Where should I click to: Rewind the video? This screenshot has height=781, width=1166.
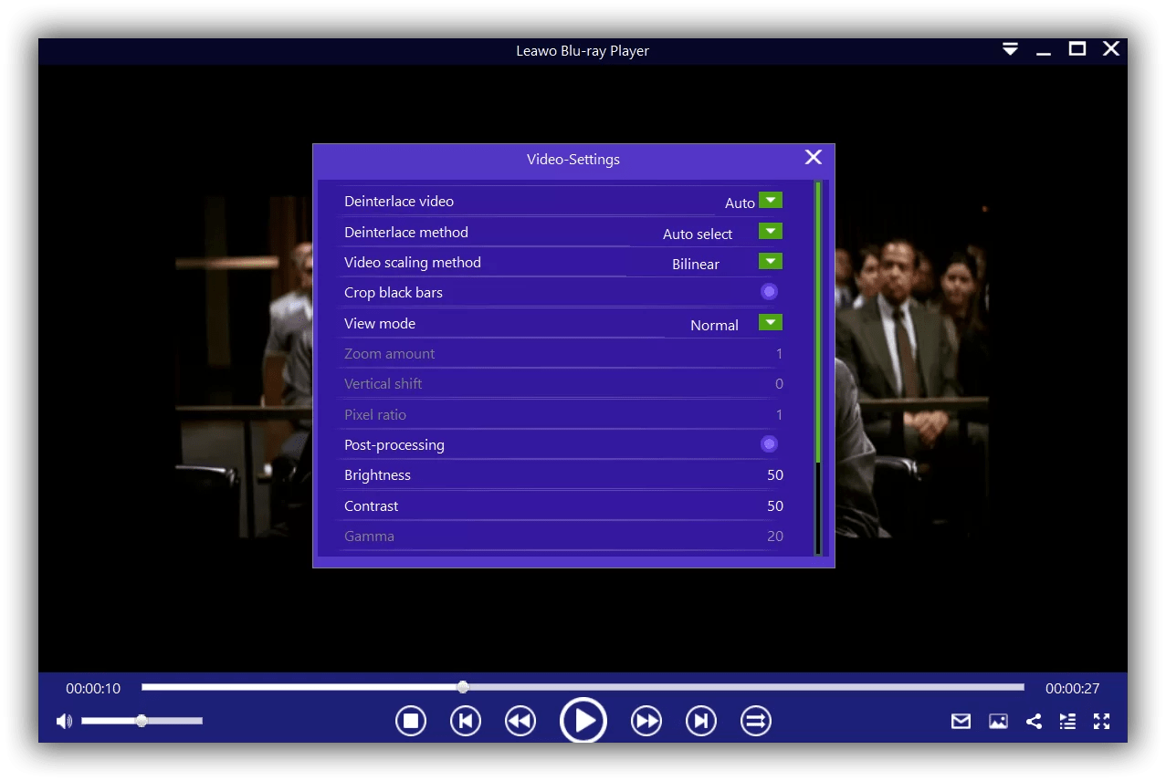[520, 720]
